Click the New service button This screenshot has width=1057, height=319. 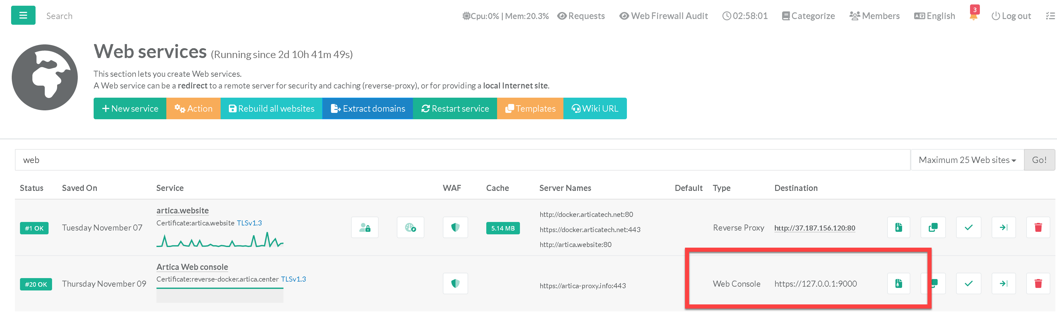point(130,109)
